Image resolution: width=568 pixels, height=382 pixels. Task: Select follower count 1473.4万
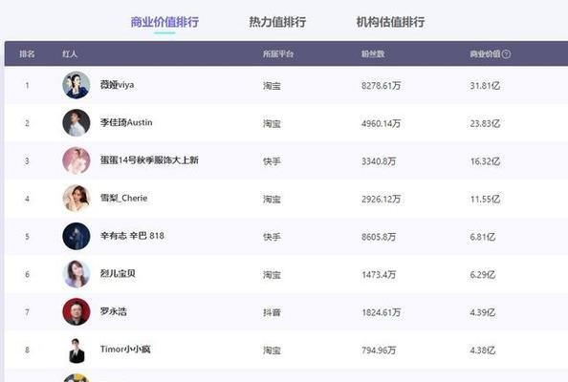379,275
